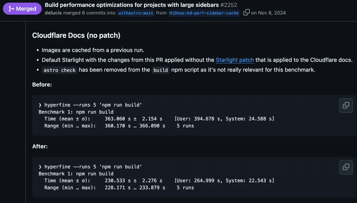Click 'User: 394.678 s' in Before block
357x203 pixels.
[198, 119]
